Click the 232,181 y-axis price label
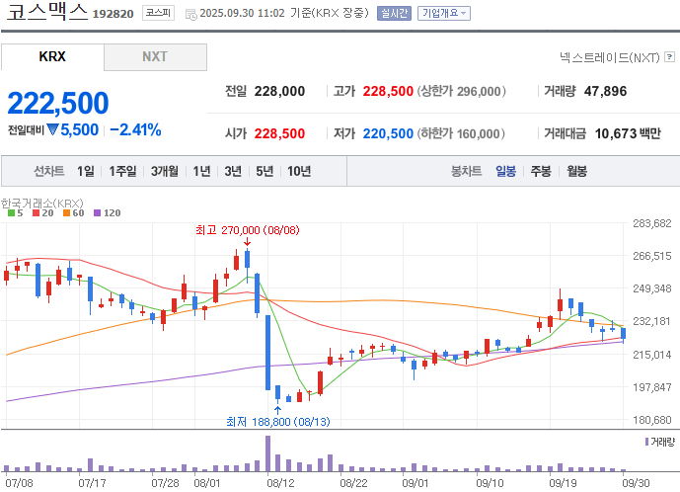Viewport: 680px width, 492px height. pos(651,321)
